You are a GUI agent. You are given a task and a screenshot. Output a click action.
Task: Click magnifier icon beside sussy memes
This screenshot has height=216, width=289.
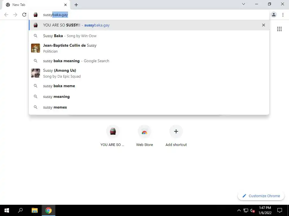pos(36,107)
